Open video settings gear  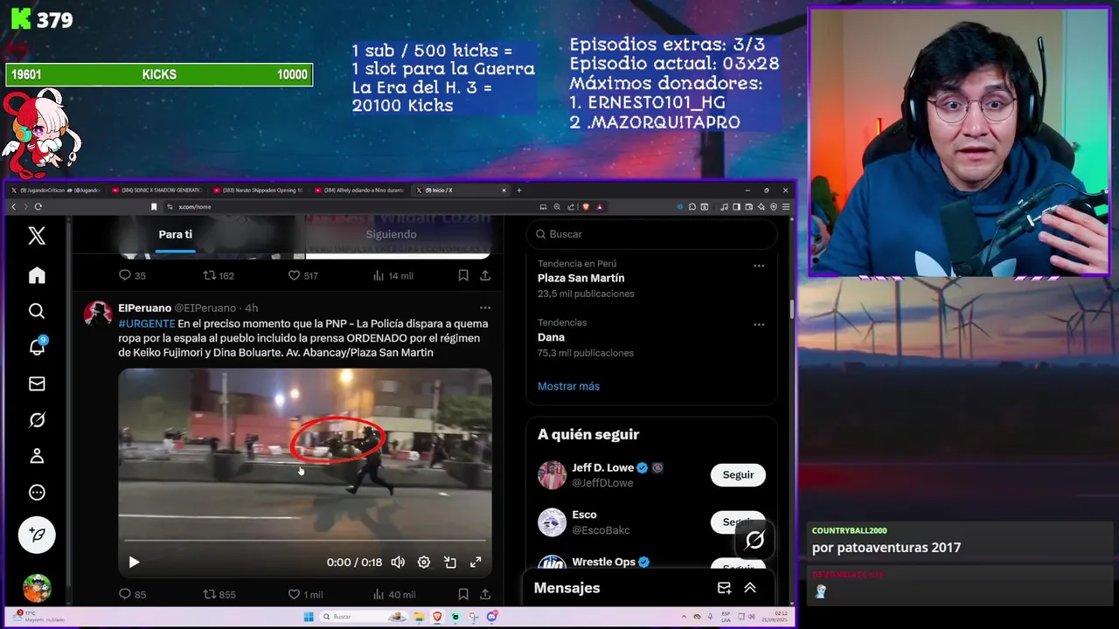pyautogui.click(x=424, y=562)
